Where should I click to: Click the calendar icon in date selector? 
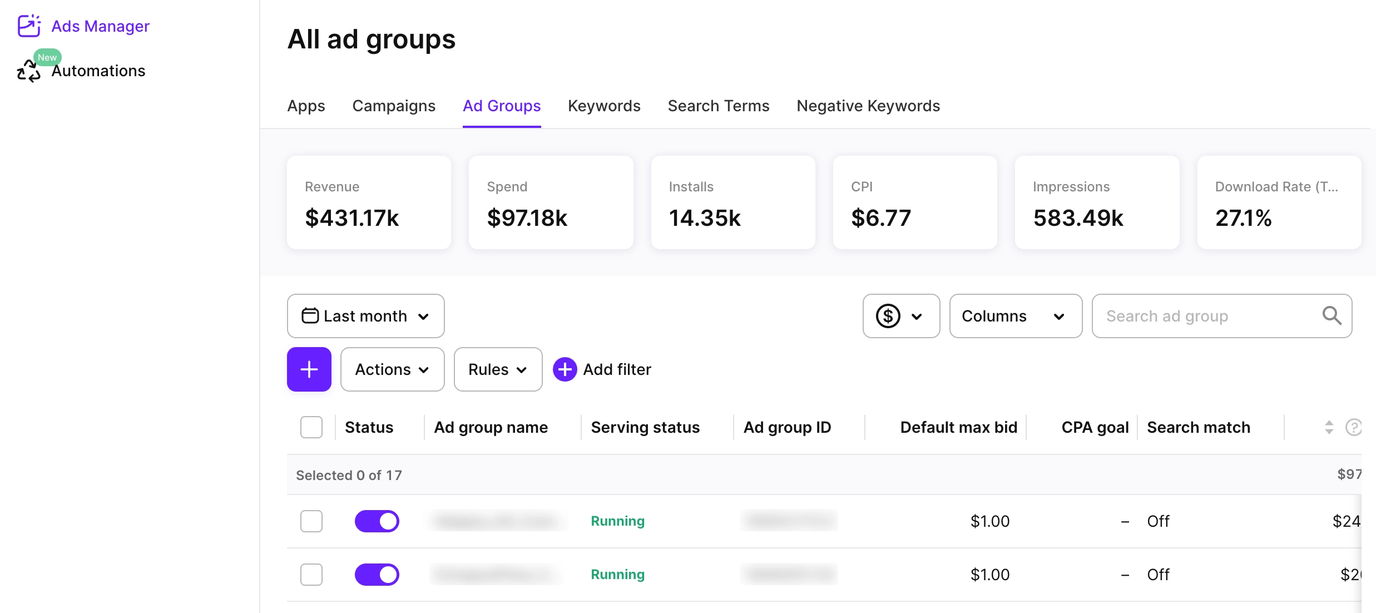(x=311, y=315)
